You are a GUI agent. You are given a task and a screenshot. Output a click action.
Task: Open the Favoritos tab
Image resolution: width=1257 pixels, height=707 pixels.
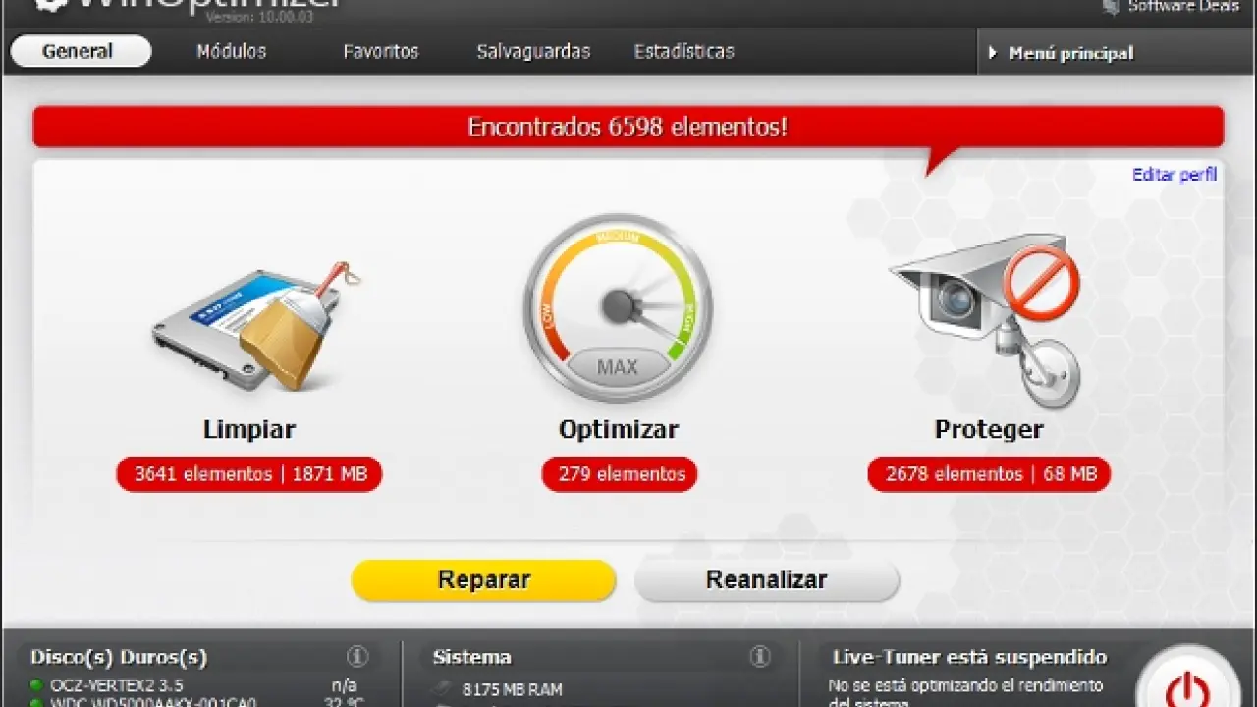point(381,52)
